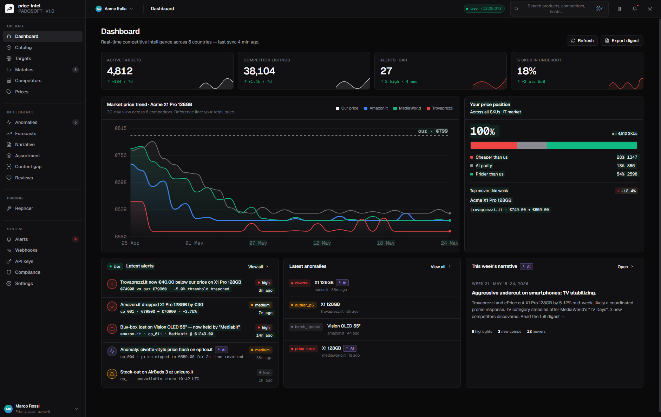661x417 pixels.
Task: Click the Competitors store icon in sidebar
Action: [9, 81]
